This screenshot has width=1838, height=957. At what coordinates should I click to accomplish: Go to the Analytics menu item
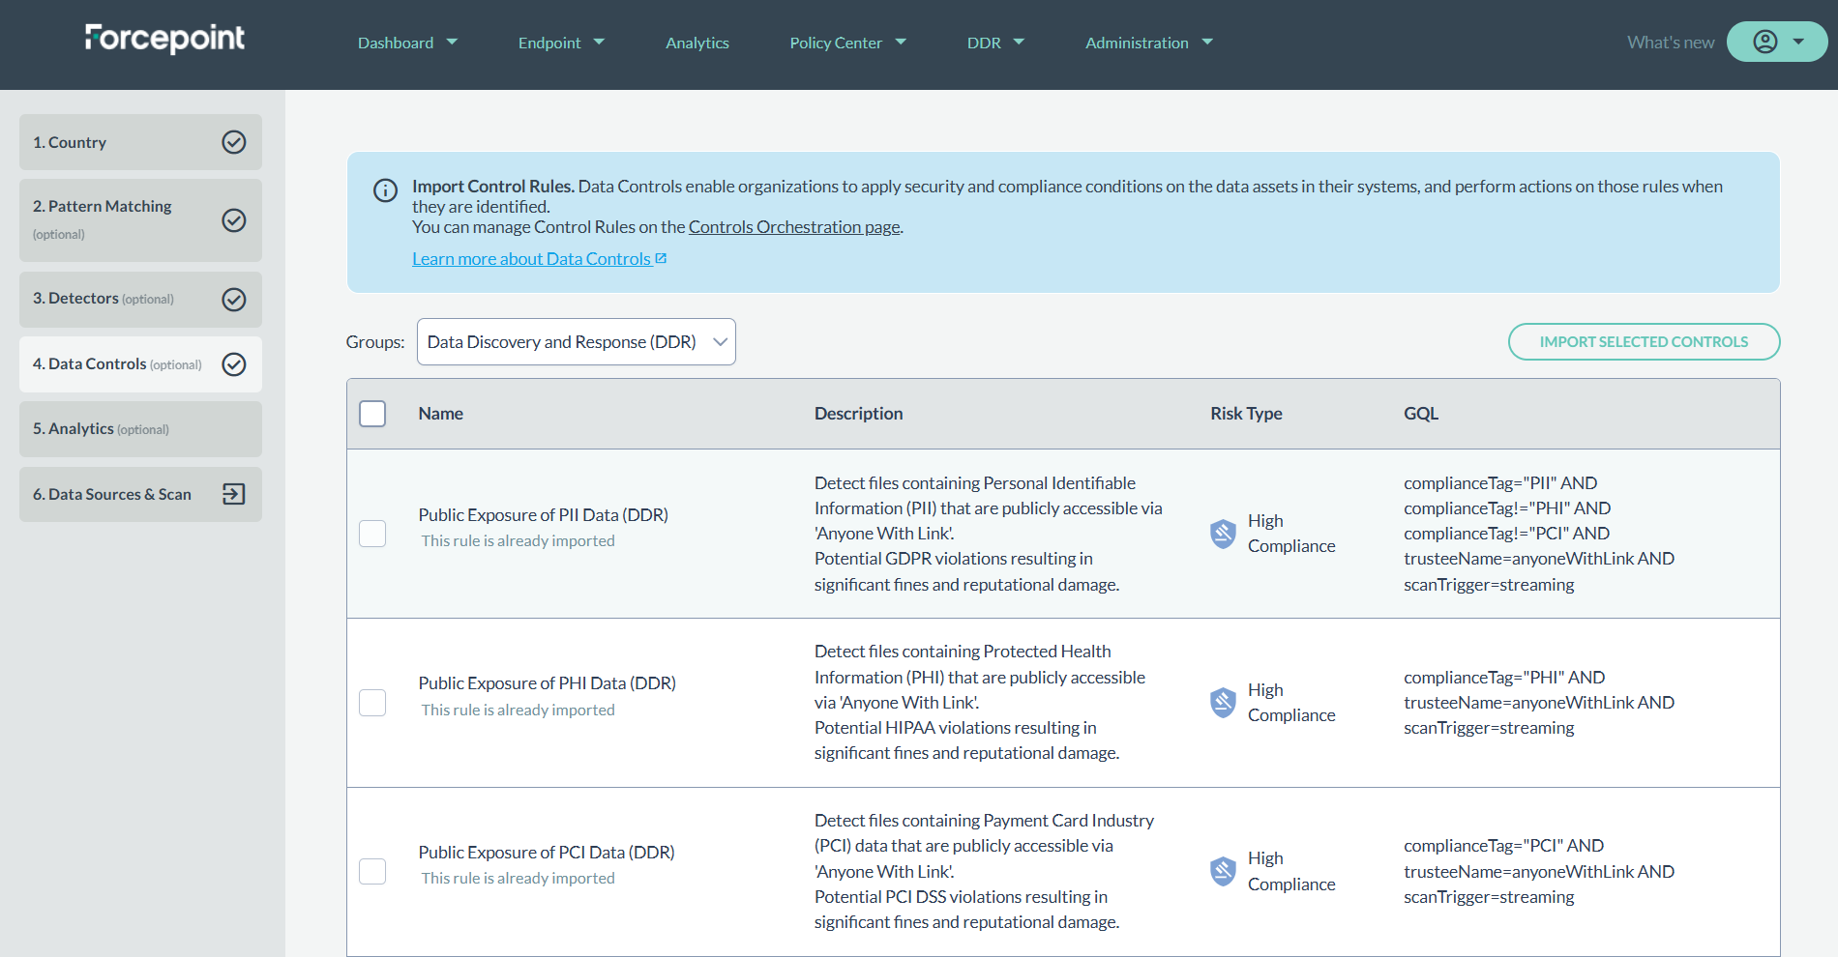(x=697, y=43)
